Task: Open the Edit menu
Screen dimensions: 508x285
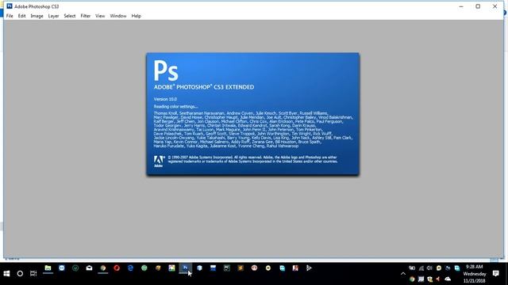Action: coord(21,16)
